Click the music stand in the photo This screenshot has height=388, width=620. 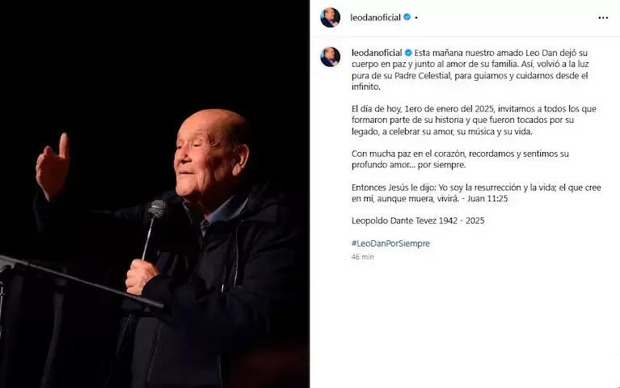pyautogui.click(x=81, y=284)
